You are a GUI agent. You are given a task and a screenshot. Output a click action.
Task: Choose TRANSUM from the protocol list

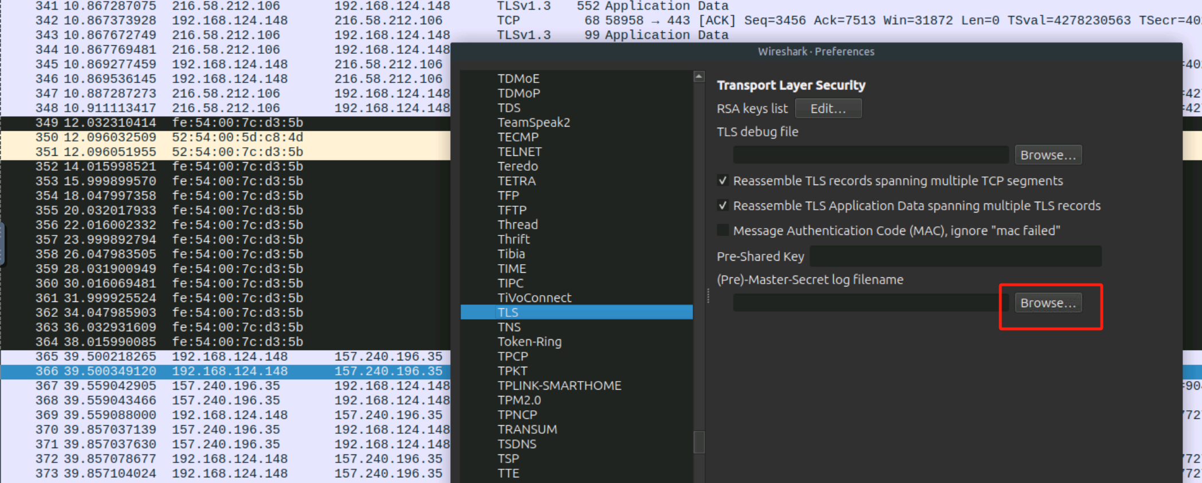(576, 429)
